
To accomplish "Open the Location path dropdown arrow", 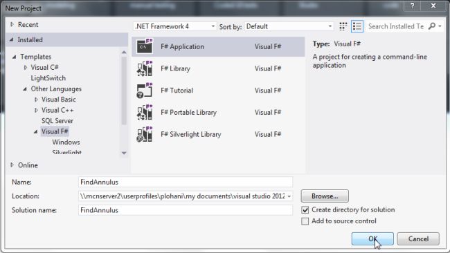I will (289, 196).
